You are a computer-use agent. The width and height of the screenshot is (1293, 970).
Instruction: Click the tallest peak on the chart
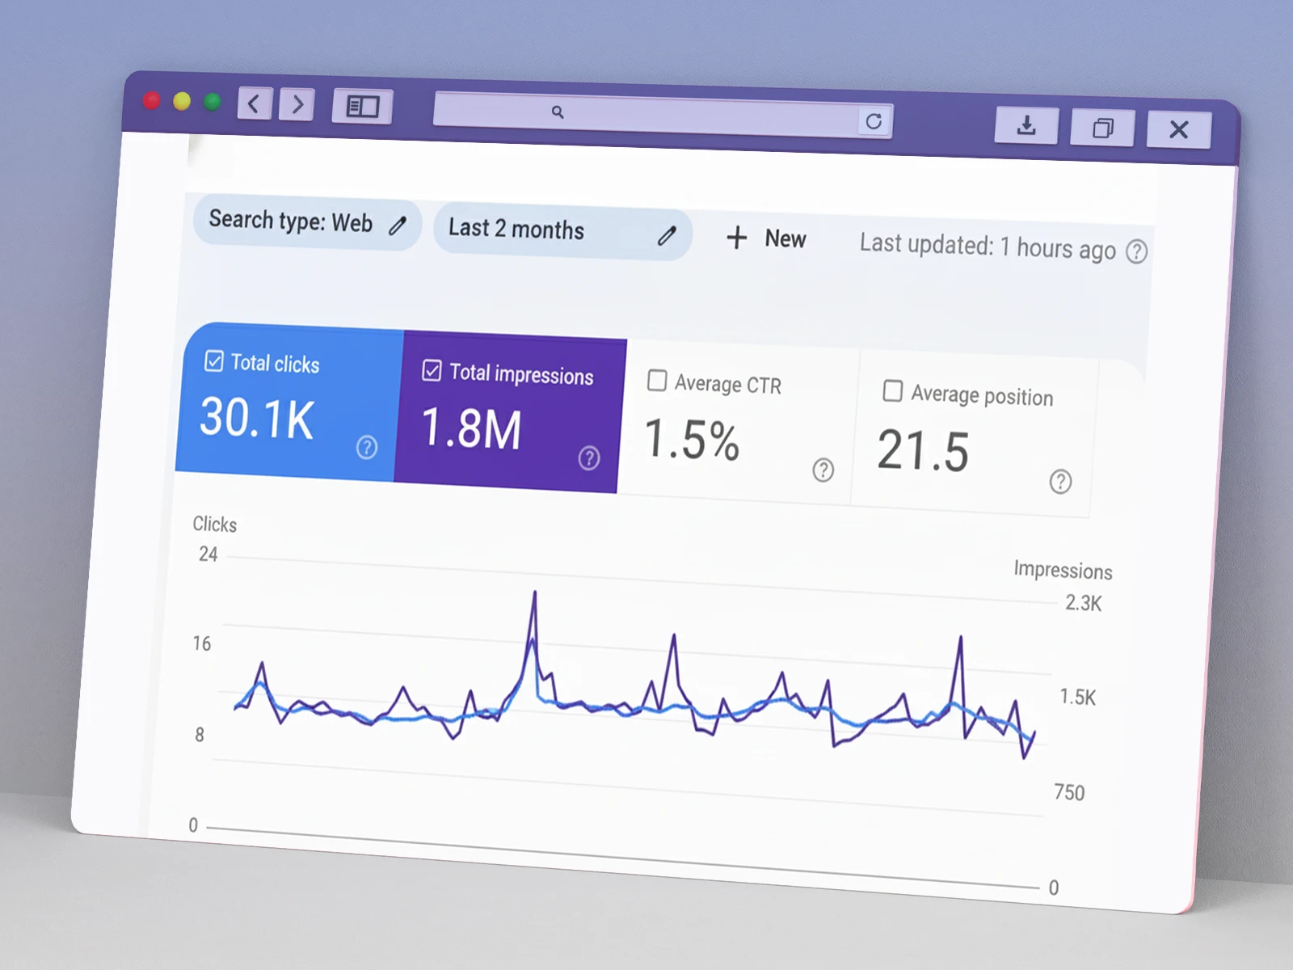tap(534, 593)
